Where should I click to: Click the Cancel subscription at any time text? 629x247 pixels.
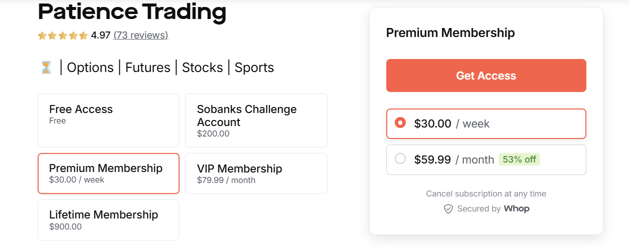point(486,193)
